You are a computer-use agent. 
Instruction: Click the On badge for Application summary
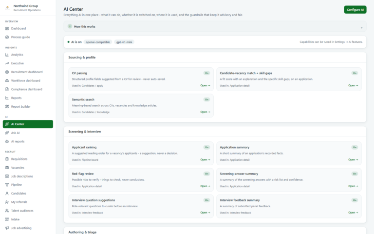(x=355, y=147)
